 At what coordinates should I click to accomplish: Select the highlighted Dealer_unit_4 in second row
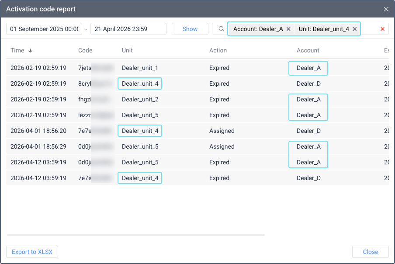point(139,83)
